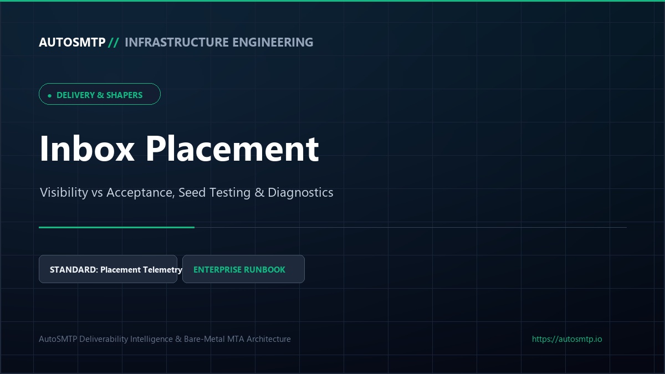
Task: Open the https://autosmtp.io link
Action: pyautogui.click(x=567, y=339)
